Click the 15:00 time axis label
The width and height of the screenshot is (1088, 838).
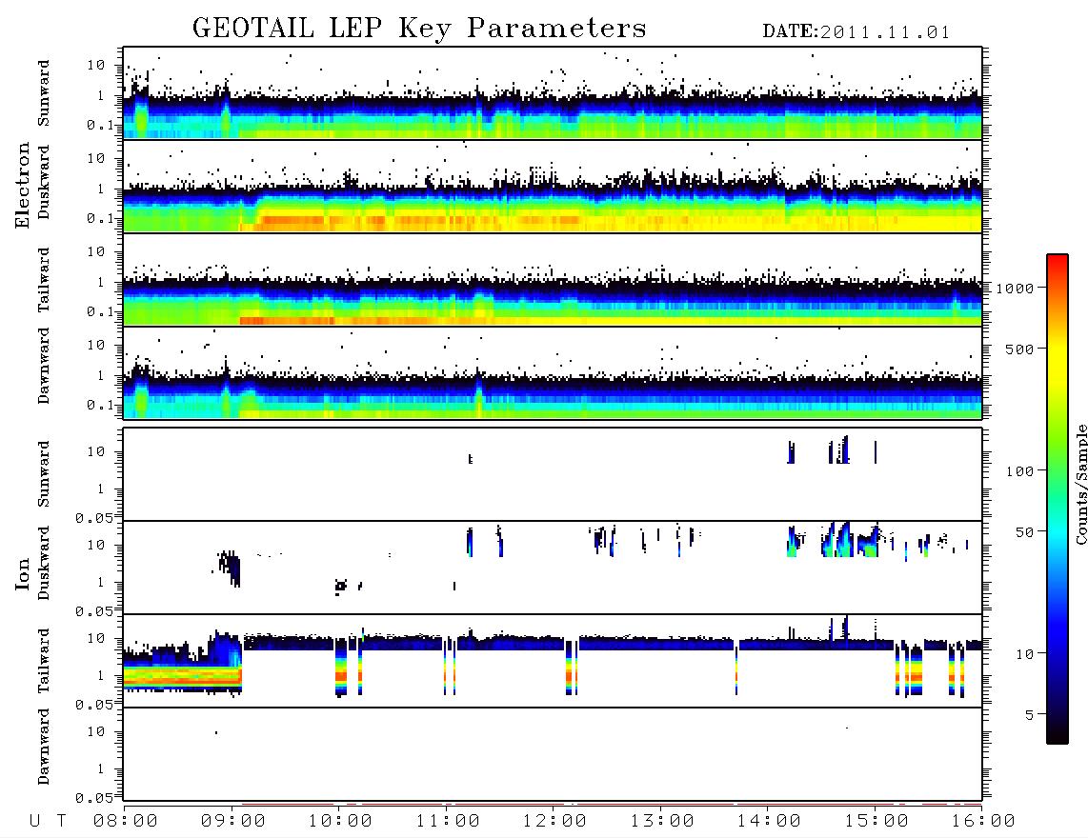tap(876, 821)
